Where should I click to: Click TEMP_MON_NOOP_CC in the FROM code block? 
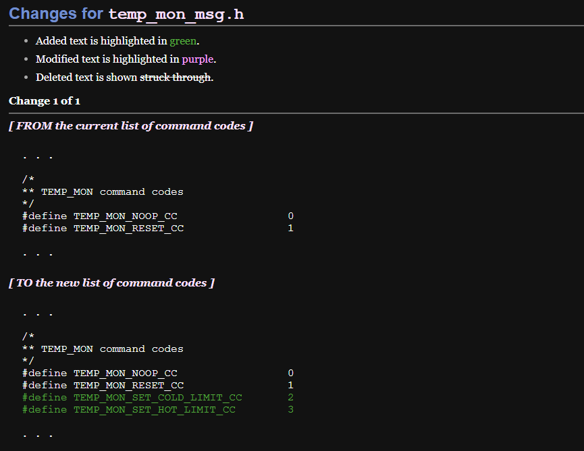coord(125,216)
